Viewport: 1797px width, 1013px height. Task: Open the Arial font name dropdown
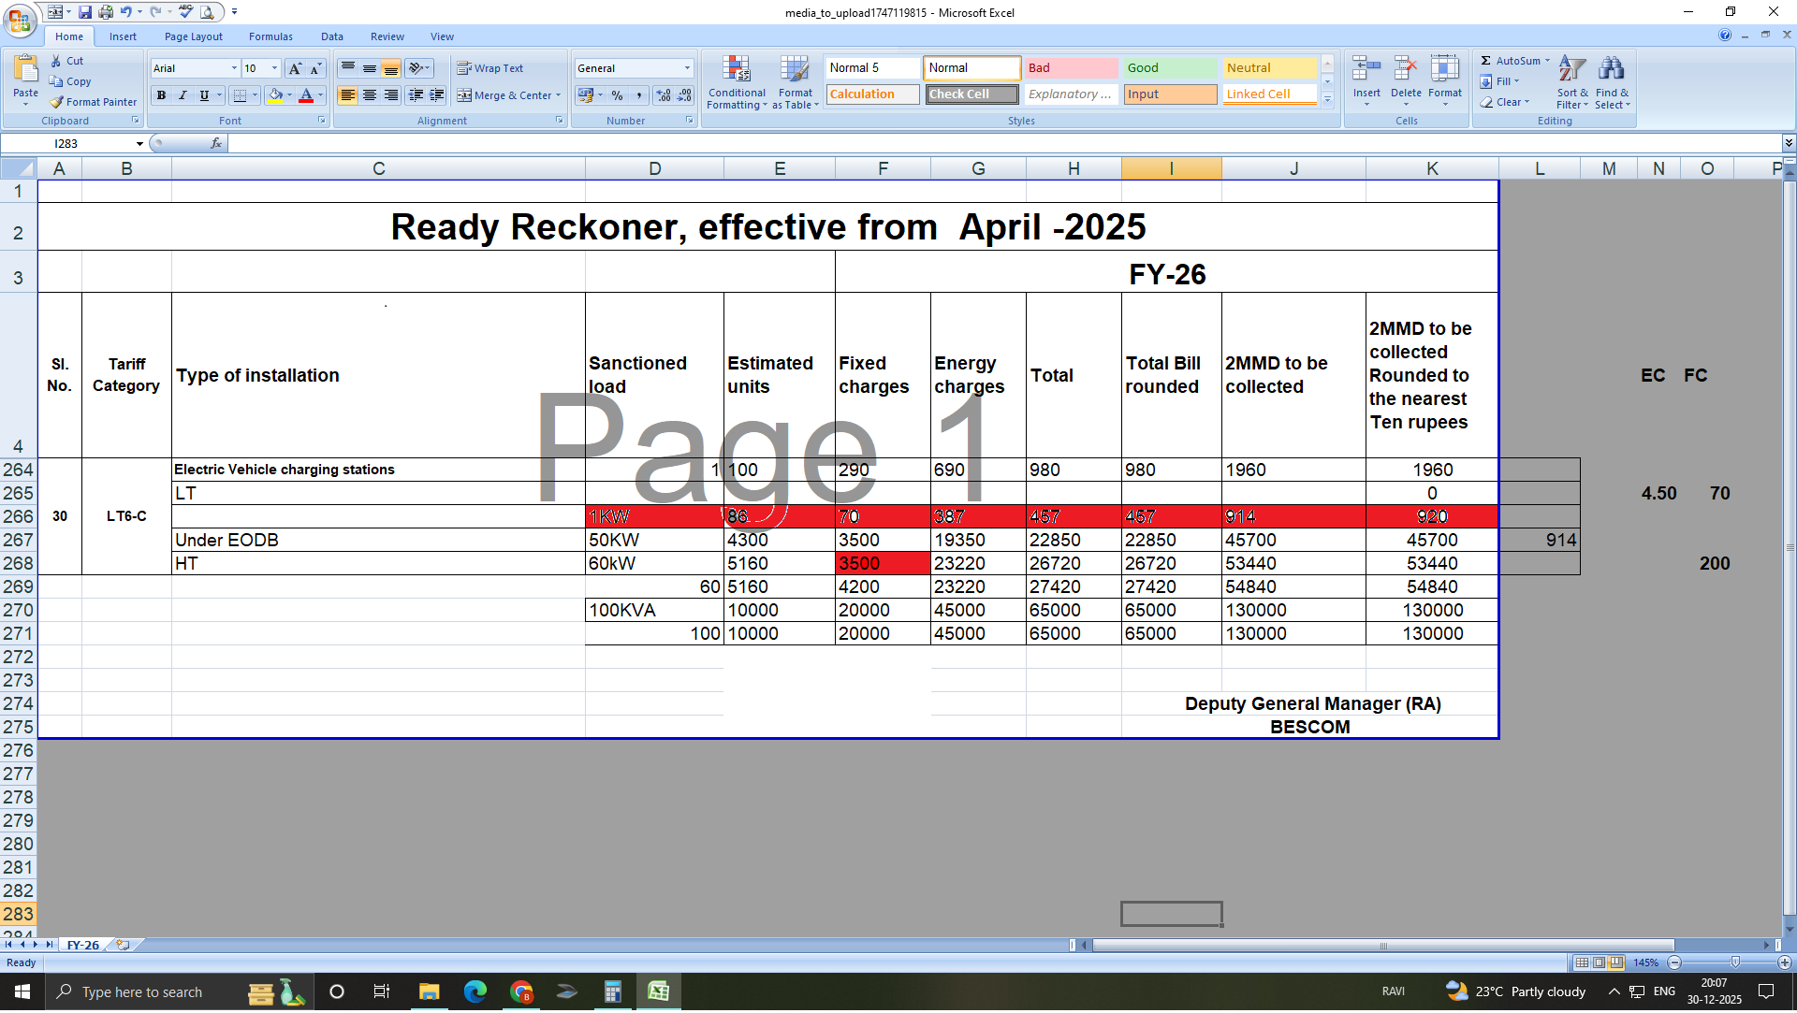tap(234, 68)
